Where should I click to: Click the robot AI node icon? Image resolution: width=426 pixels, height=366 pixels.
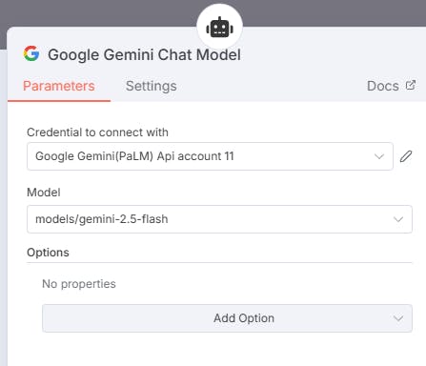point(219,28)
